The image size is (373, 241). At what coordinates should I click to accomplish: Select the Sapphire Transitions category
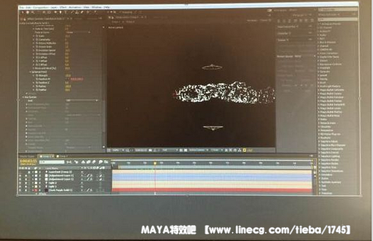coord(332,171)
